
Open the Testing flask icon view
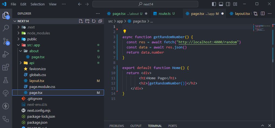click(x=6, y=80)
